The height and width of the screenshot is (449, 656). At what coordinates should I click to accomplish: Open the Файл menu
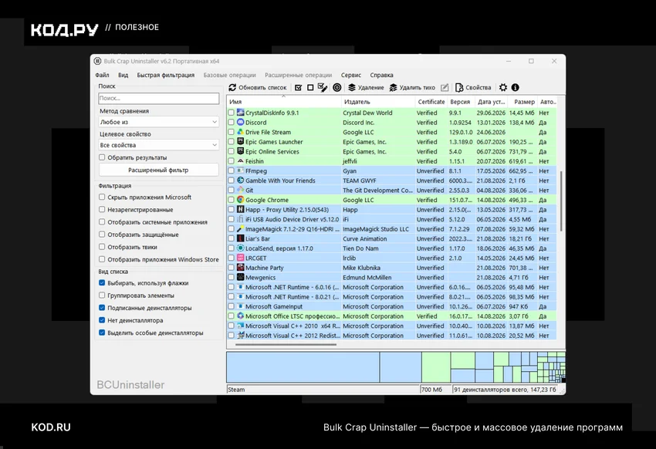click(x=102, y=76)
